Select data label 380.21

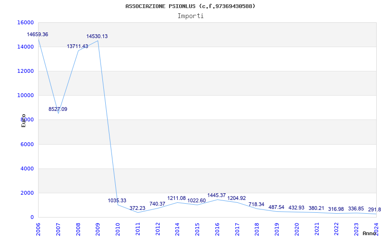316,208
